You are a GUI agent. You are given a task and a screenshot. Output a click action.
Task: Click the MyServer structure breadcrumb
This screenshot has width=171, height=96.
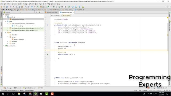66,15
